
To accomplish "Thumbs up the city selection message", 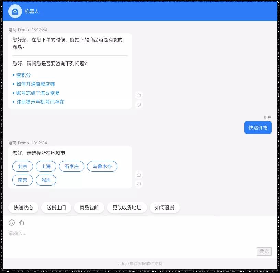I will point(139,175).
